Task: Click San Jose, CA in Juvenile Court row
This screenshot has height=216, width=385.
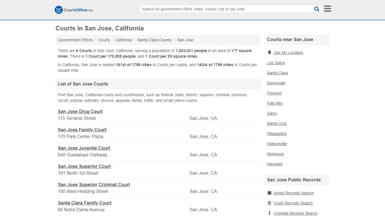Action: tap(203, 155)
